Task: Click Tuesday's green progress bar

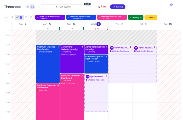Action: tap(84, 29)
